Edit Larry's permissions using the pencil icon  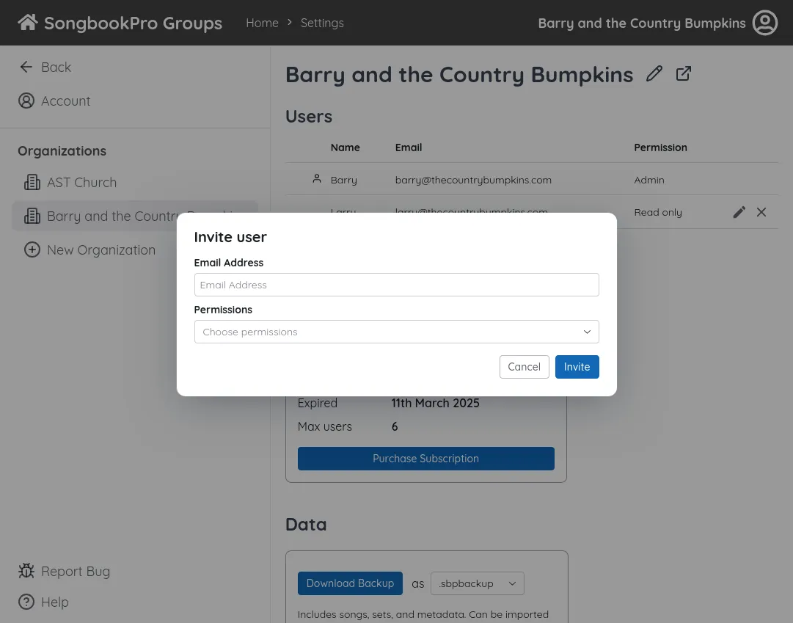click(x=739, y=212)
